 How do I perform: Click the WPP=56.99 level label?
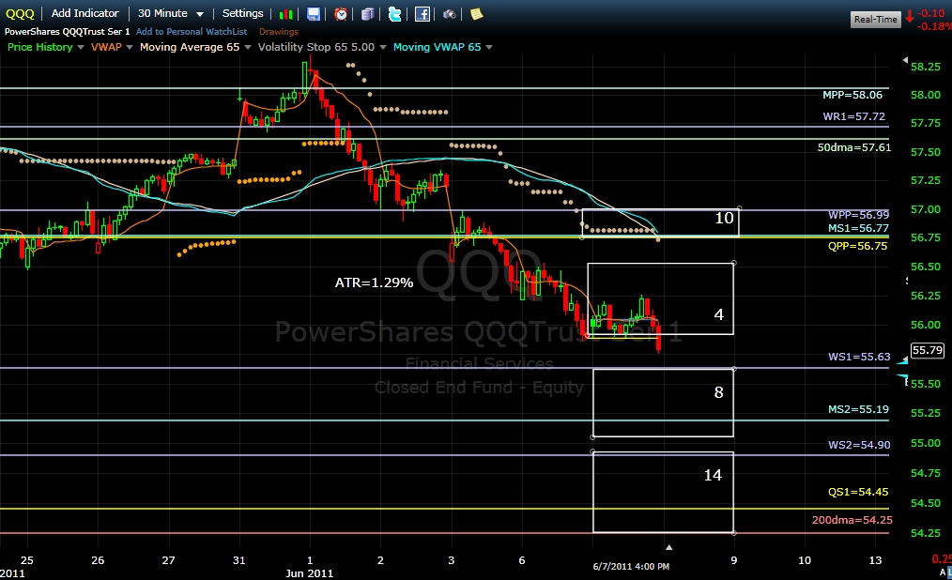click(x=858, y=215)
